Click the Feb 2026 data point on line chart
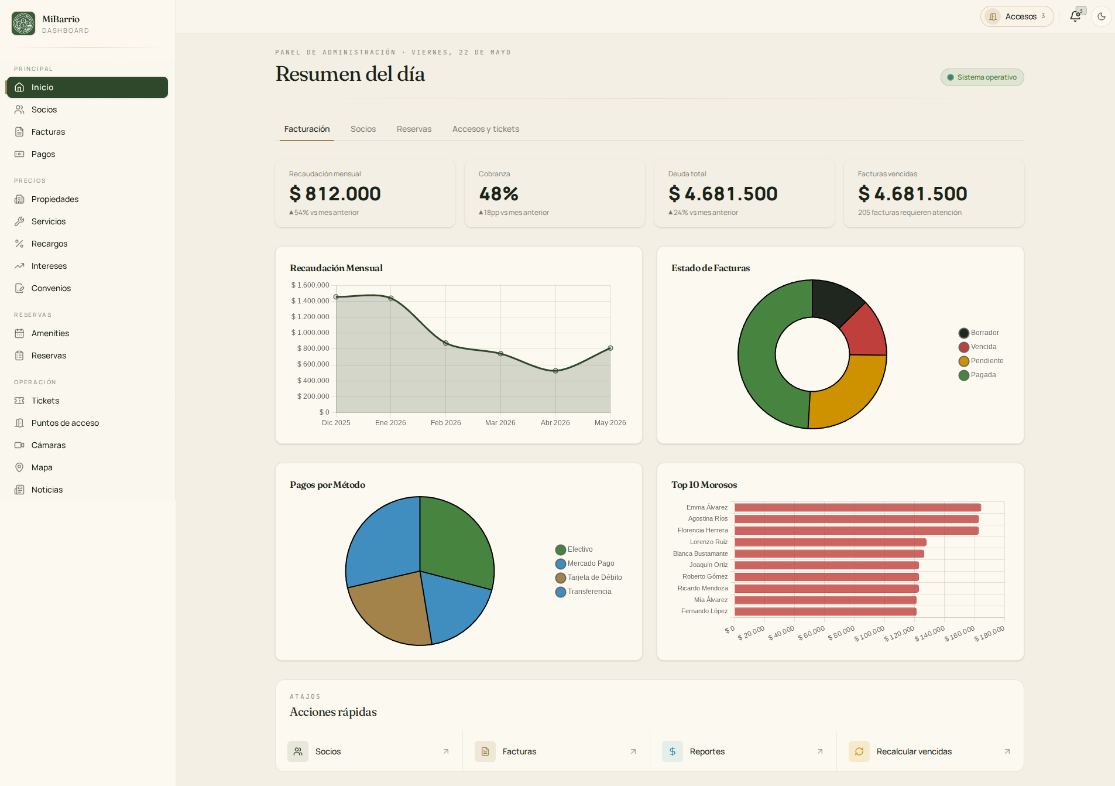The image size is (1115, 786). (x=445, y=343)
